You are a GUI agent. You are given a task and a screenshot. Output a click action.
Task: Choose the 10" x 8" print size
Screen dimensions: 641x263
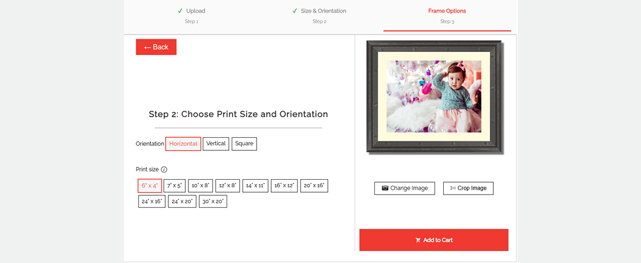200,185
